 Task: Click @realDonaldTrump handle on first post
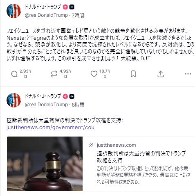point(46,15)
